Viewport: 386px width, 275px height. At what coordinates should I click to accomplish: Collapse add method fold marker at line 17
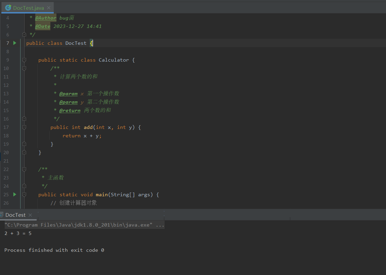click(24, 127)
